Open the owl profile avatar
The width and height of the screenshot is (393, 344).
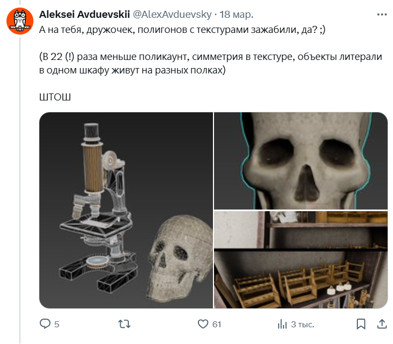(x=20, y=21)
